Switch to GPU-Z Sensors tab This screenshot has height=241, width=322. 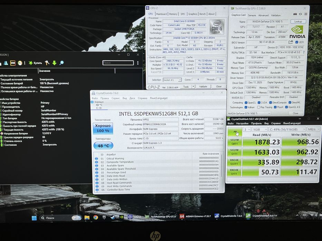(x=252, y=15)
